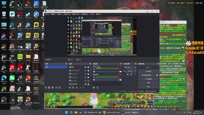Show the 视频采集设备 source via eye icon
The height and width of the screenshot is (115, 204).
pyautogui.click(x=85, y=71)
